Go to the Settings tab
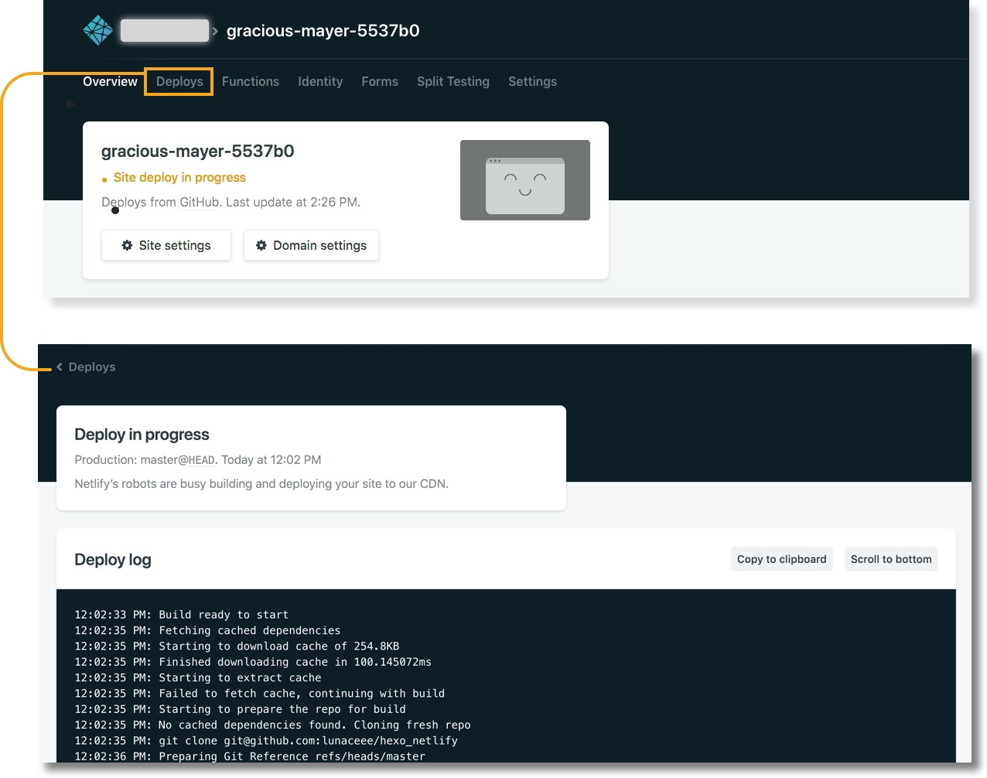 click(532, 81)
